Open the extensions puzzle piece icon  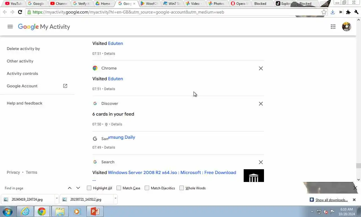click(x=348, y=12)
